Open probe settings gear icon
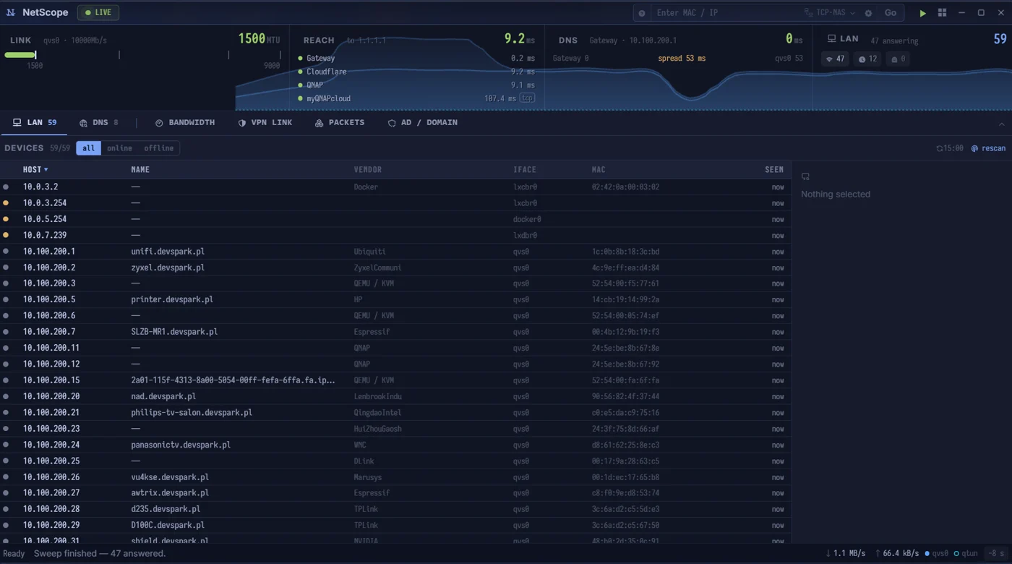 pyautogui.click(x=868, y=13)
